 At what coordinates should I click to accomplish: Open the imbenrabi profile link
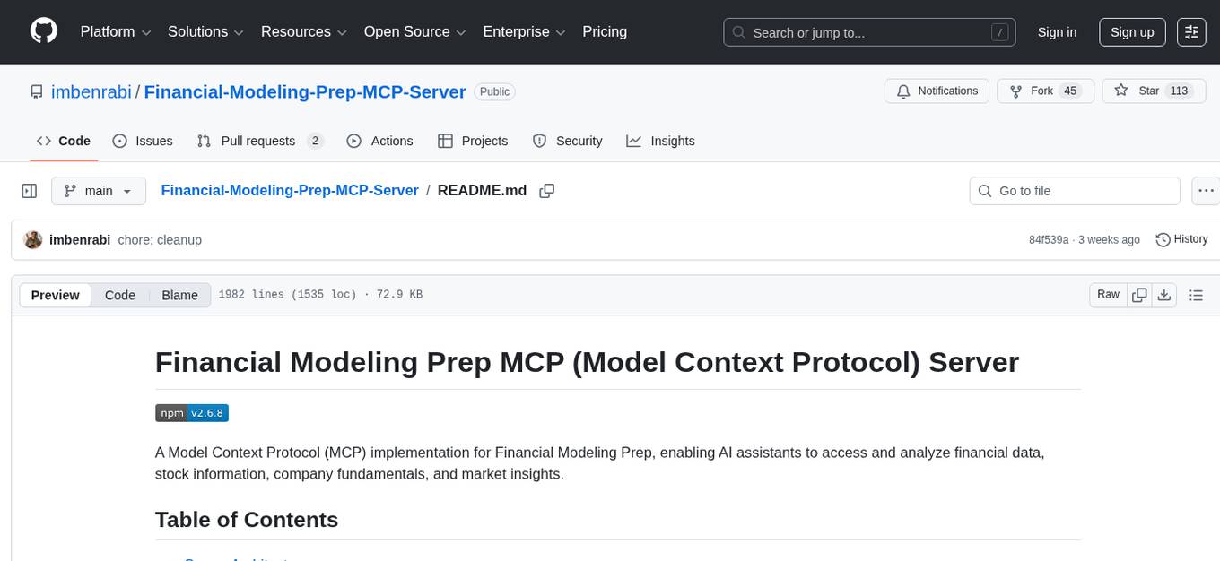91,91
